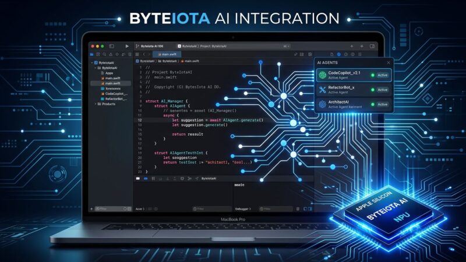Click the ArchitectAI gear brain icon
466x262 pixels.
pyautogui.click(x=323, y=104)
